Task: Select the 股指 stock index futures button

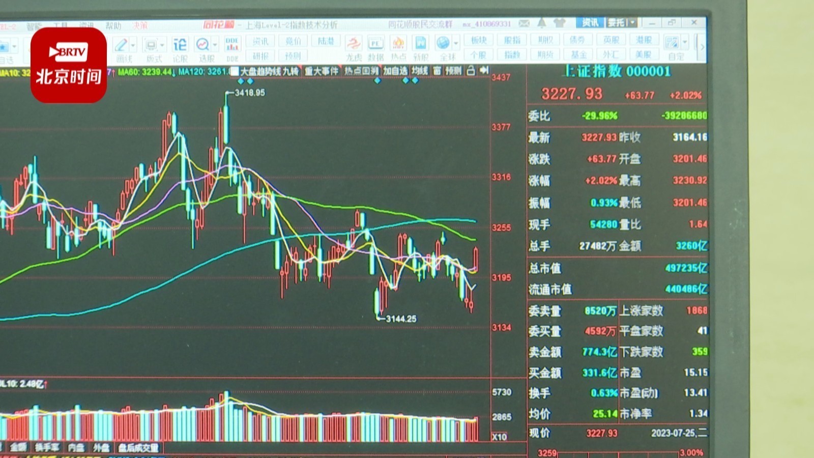Action: (512, 40)
